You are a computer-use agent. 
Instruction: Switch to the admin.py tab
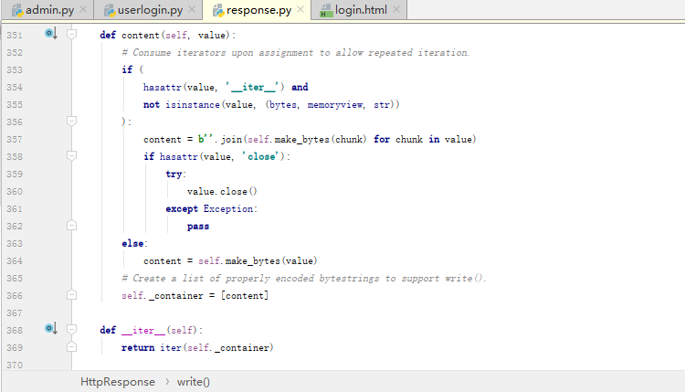tap(49, 10)
